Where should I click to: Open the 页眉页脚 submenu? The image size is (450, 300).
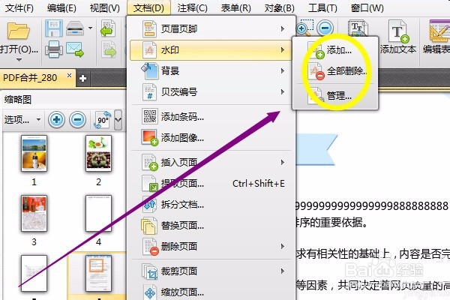pos(213,28)
